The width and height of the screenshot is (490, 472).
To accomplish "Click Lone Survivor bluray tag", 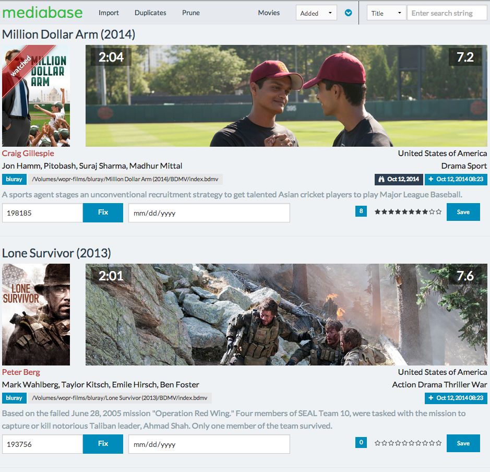I will [14, 398].
